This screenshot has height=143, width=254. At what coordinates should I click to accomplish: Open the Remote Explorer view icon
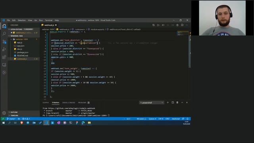coord(4,65)
